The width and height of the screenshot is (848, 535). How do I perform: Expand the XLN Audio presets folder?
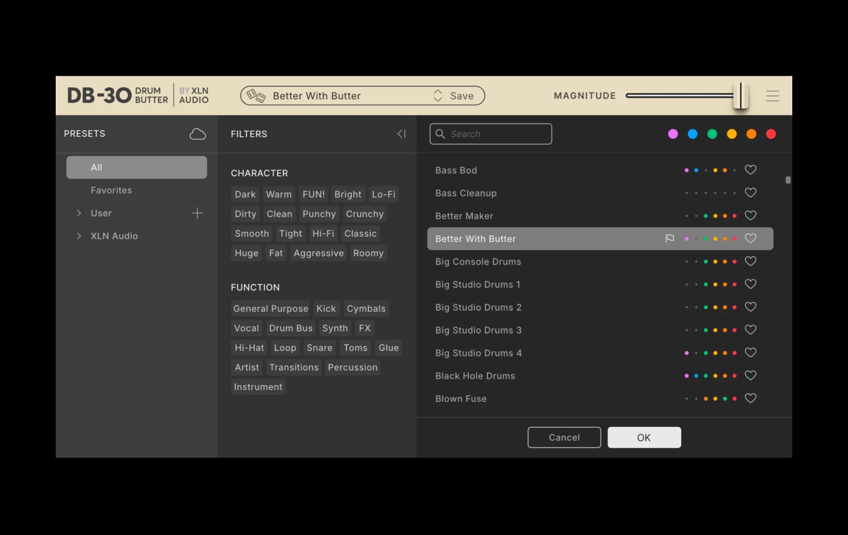(x=79, y=236)
